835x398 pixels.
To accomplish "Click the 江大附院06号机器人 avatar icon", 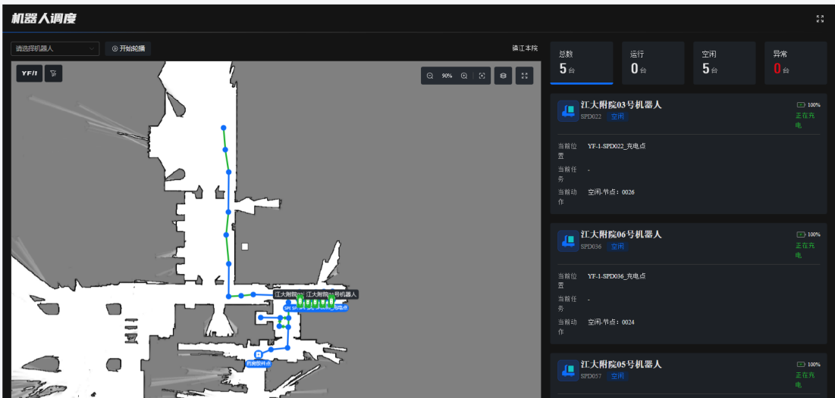I will [568, 241].
